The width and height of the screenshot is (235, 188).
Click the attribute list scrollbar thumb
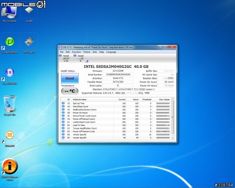click(173, 117)
